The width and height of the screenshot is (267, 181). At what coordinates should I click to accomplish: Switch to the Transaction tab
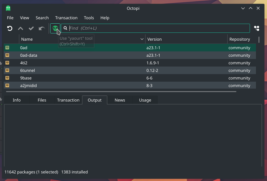68,100
